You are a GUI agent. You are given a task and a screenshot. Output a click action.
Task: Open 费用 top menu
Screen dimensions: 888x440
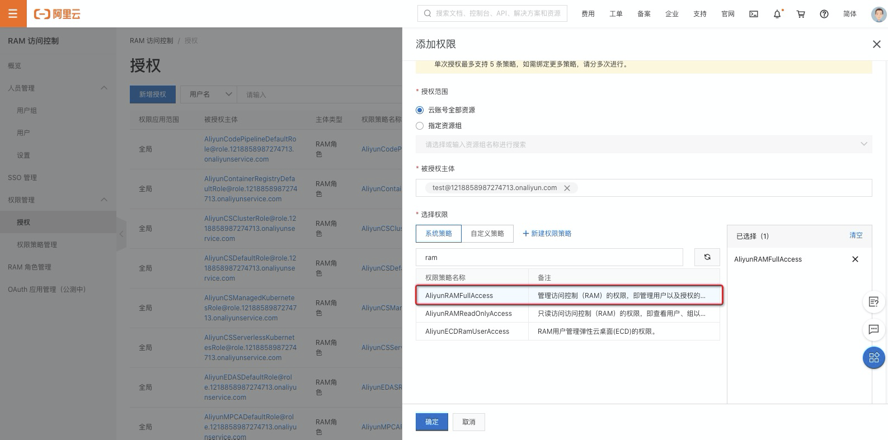[588, 14]
